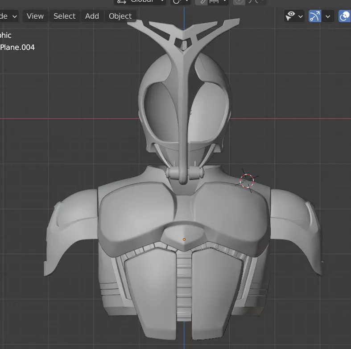This screenshot has width=351, height=349.
Task: Open the Select menu
Action: (65, 16)
